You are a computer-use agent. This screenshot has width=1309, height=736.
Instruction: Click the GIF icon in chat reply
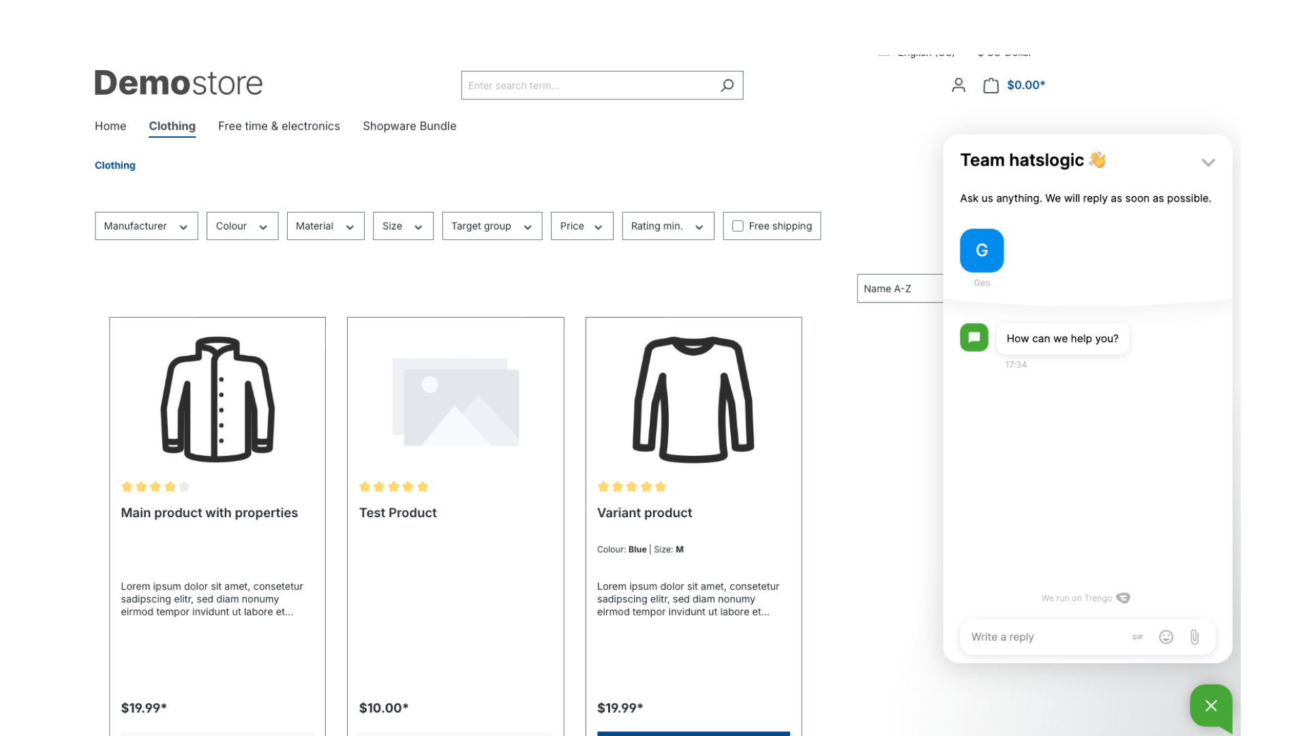[x=1138, y=637]
